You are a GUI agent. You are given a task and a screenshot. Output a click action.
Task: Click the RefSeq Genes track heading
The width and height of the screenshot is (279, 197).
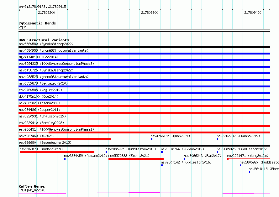[x=32, y=186]
